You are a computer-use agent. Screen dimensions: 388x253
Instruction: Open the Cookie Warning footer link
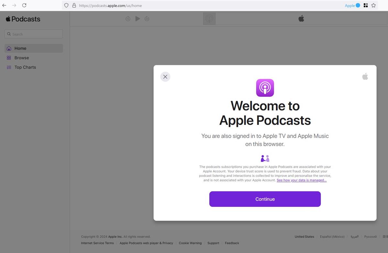[190, 243]
